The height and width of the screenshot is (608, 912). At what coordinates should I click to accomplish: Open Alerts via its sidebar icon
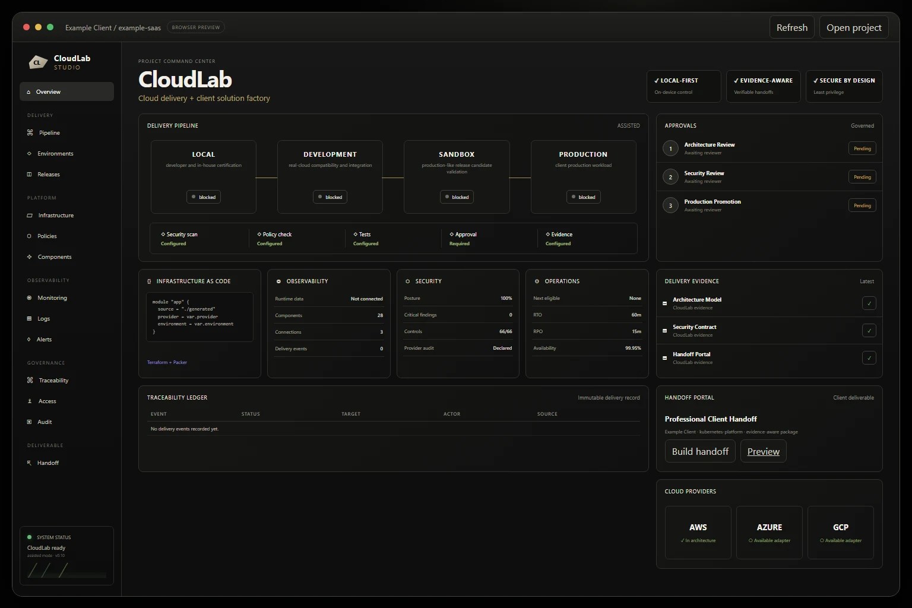point(29,339)
